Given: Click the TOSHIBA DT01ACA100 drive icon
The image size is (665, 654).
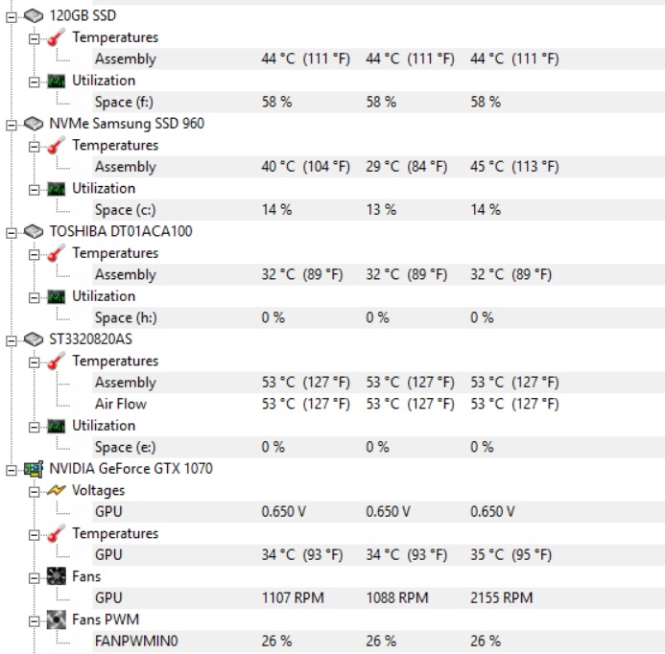Looking at the screenshot, I should (x=33, y=231).
